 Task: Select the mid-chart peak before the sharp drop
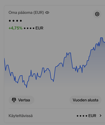pyautogui.click(x=70, y=53)
